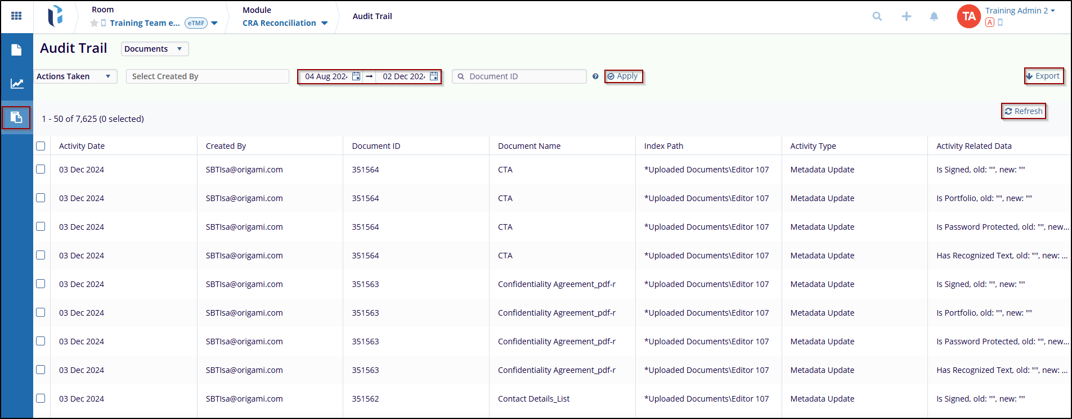
Task: Click the search magnifier icon in header
Action: point(877,16)
